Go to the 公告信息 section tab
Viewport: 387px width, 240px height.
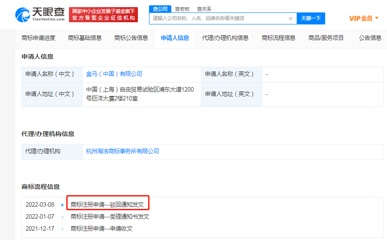pyautogui.click(x=370, y=38)
